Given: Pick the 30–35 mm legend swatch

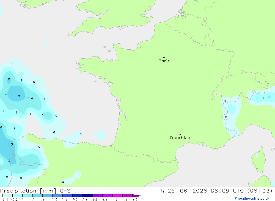Looking at the screenshot, I should click(x=98, y=196).
